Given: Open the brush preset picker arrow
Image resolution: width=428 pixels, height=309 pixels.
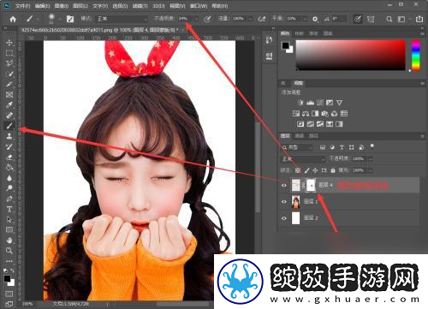Looking at the screenshot, I should (60, 19).
